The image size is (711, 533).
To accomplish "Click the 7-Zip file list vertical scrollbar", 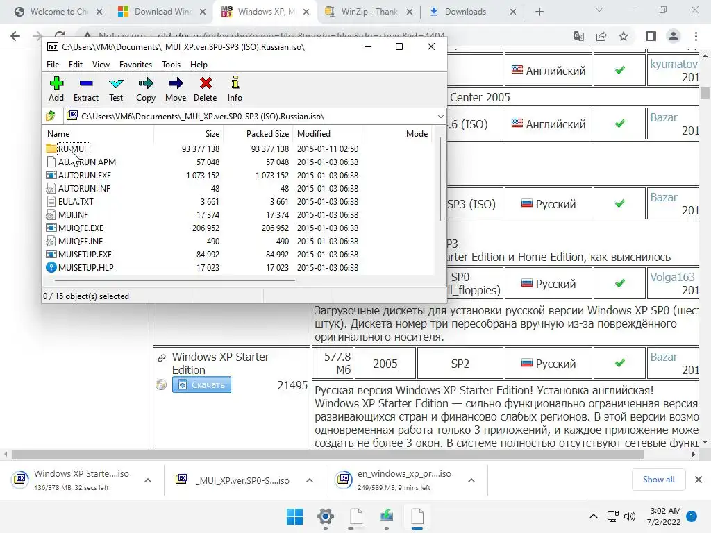I will click(x=440, y=179).
